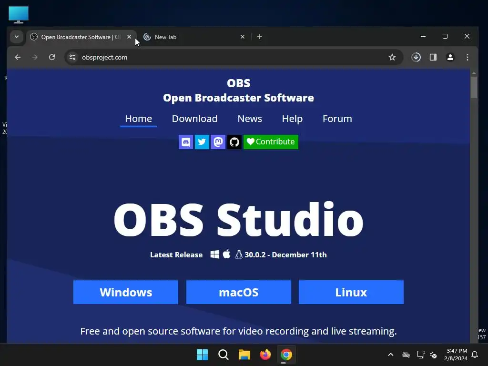
Task: Click the macOS download button
Action: click(239, 292)
